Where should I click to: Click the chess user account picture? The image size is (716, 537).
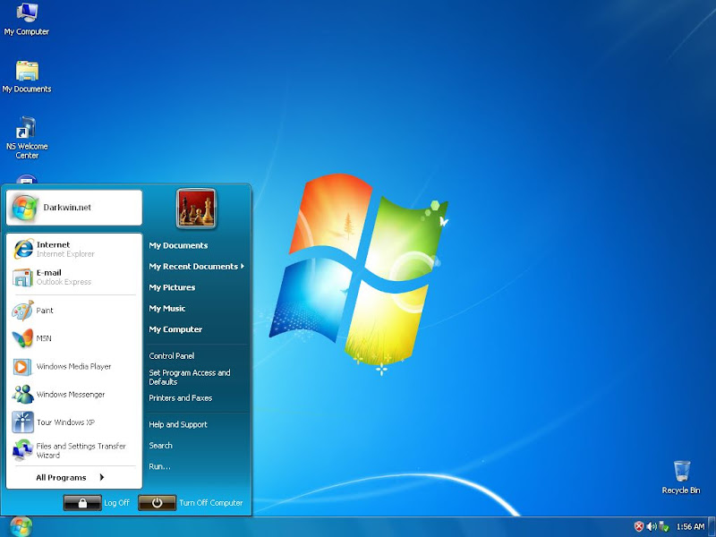click(196, 209)
